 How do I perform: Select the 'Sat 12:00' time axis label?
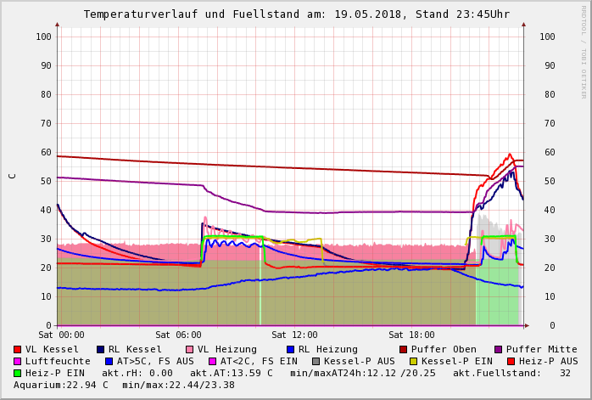coord(295,335)
